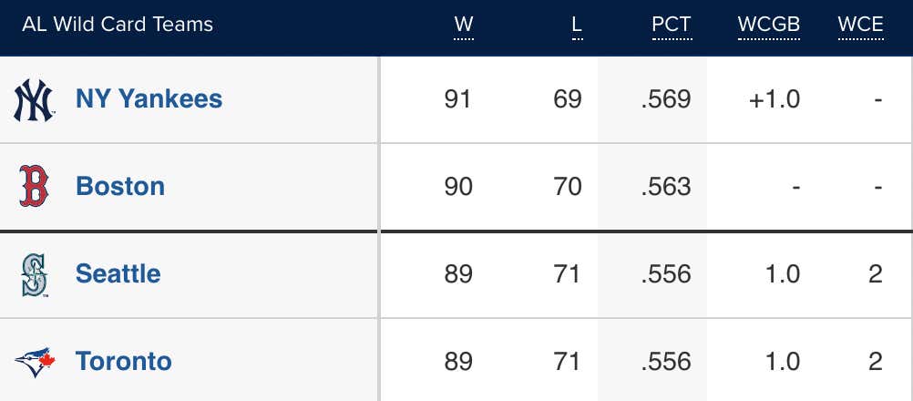Click the Boston Red Sox logo
Screen dimensions: 913x401
click(34, 186)
